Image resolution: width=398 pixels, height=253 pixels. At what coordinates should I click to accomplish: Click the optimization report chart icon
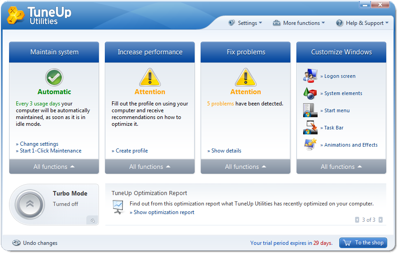(x=118, y=207)
